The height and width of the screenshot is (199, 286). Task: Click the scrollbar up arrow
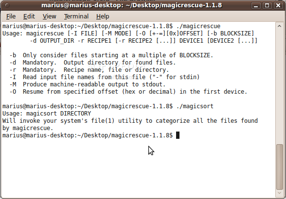pos(279,26)
